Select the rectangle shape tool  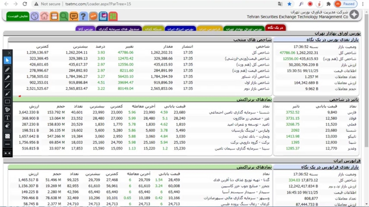[7, 101]
